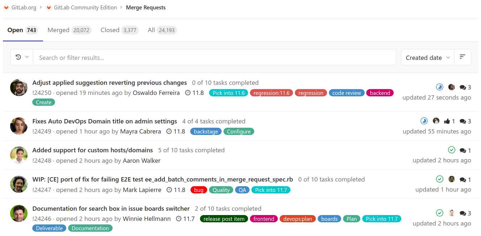Click the 'boards' label
The image size is (481, 236).
(330, 219)
